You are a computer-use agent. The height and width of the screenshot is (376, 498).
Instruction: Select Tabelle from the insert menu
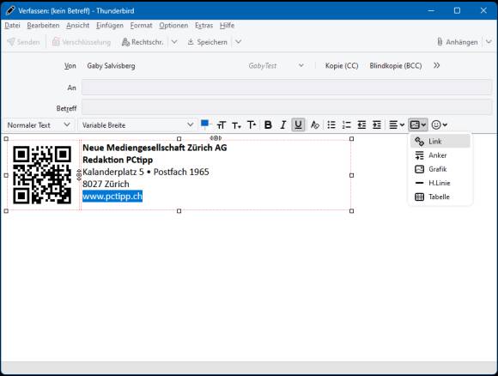coord(440,197)
